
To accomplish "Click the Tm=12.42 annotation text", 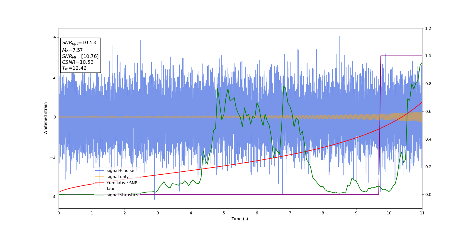I will [74, 68].
